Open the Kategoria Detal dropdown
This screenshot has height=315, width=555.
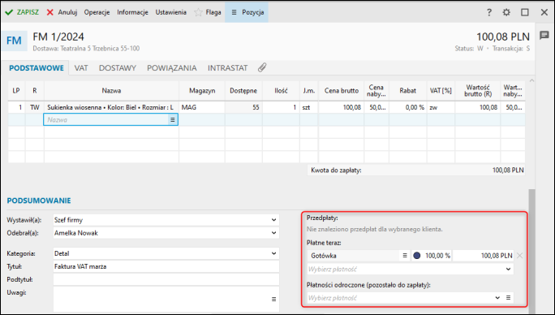(273, 253)
